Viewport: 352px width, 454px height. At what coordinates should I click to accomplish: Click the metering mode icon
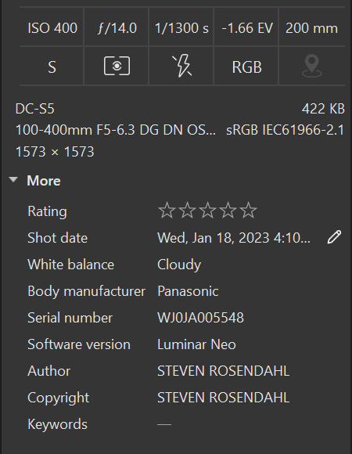pyautogui.click(x=117, y=67)
